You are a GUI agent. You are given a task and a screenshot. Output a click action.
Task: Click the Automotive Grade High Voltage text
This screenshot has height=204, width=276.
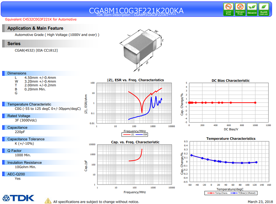click(57, 35)
